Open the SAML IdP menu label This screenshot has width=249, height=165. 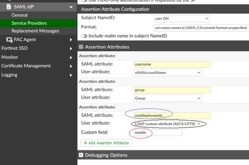(x=24, y=7)
